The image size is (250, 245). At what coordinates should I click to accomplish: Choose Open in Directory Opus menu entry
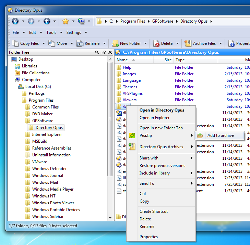coord(162,110)
